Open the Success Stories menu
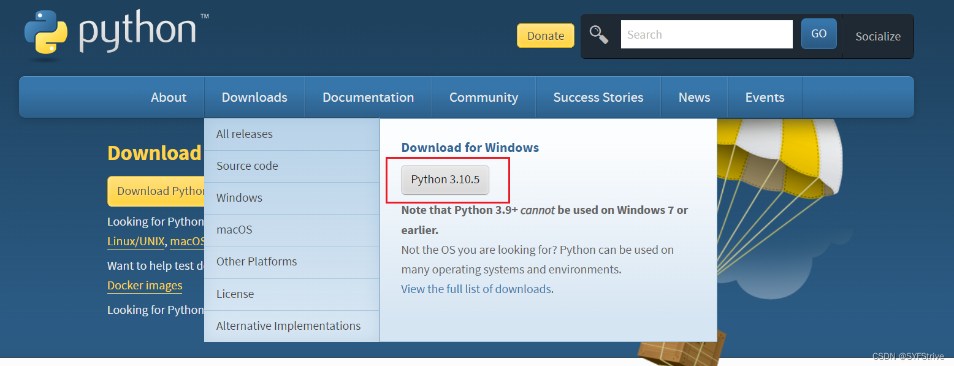 point(598,97)
